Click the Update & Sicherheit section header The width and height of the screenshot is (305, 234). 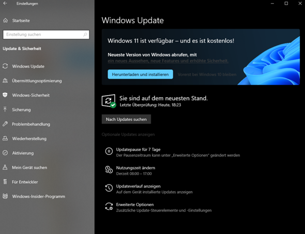22,49
